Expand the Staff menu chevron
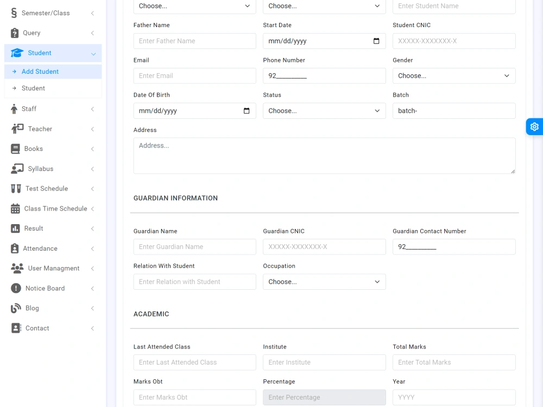543x407 pixels. tap(92, 109)
